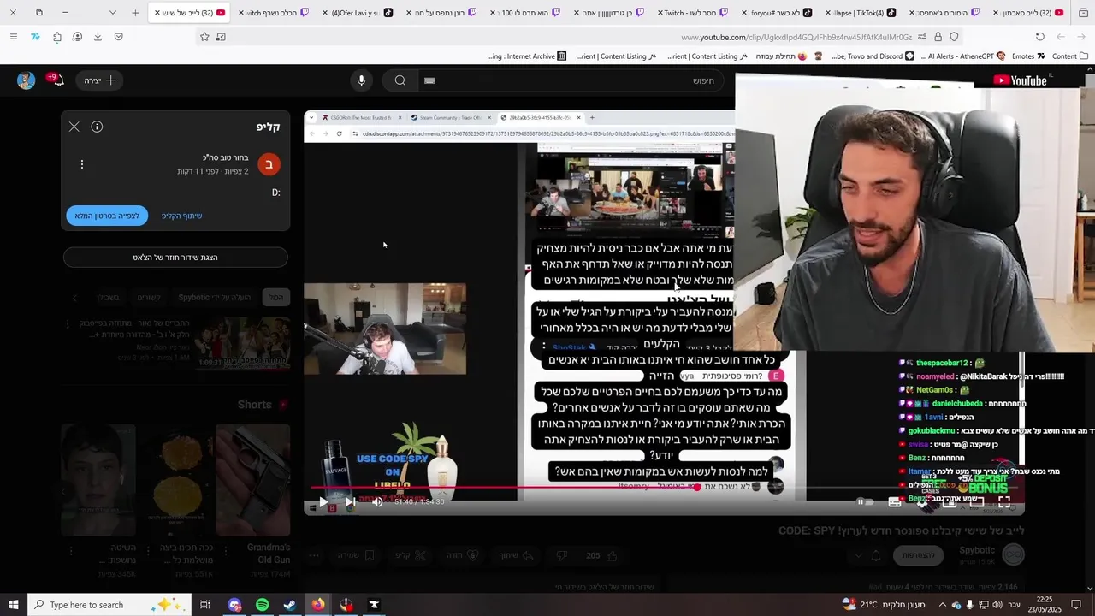The height and width of the screenshot is (616, 1095).
Task: Bookmark page with the star icon
Action: tap(204, 37)
